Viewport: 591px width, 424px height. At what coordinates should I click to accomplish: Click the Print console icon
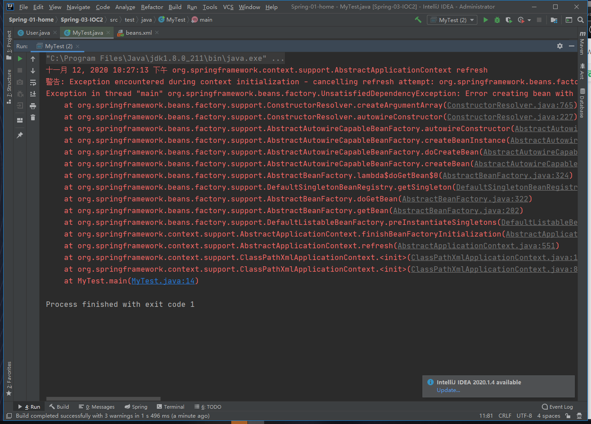pyautogui.click(x=33, y=105)
